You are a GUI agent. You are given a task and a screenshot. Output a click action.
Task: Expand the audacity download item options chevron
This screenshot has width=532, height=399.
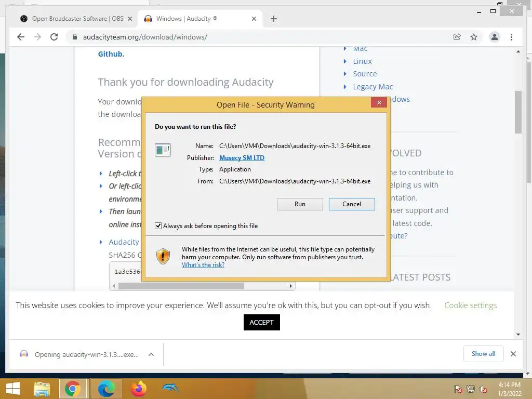click(x=151, y=354)
